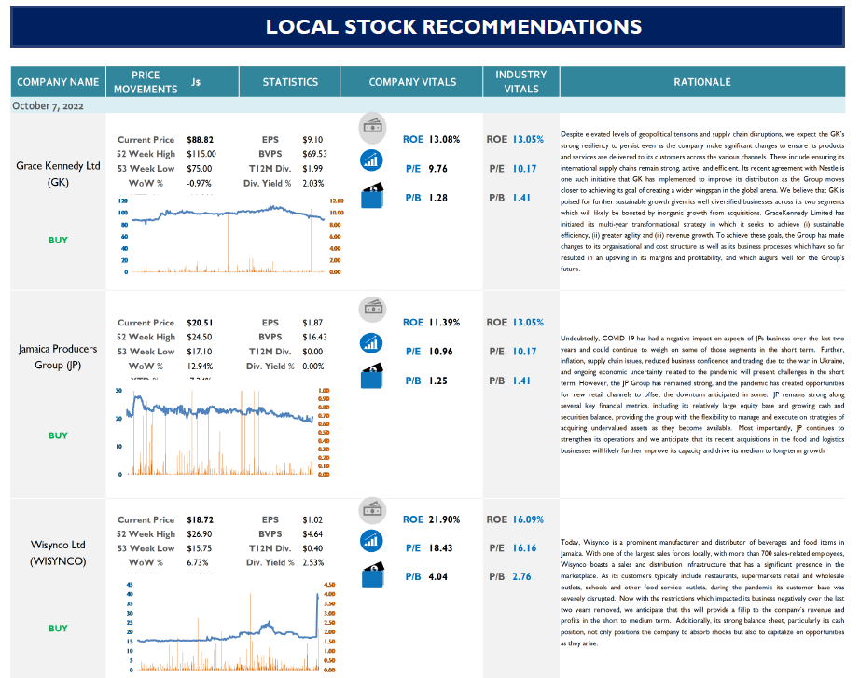This screenshot has height=678, width=860.
Task: Click the October 7, 2022 date row
Action: (428, 105)
